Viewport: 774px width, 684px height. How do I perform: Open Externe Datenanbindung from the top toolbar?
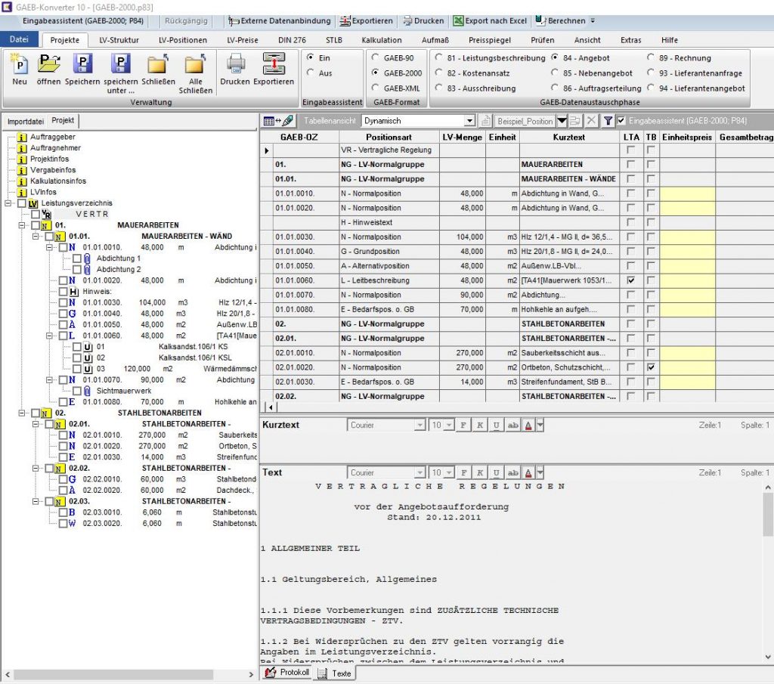click(280, 20)
